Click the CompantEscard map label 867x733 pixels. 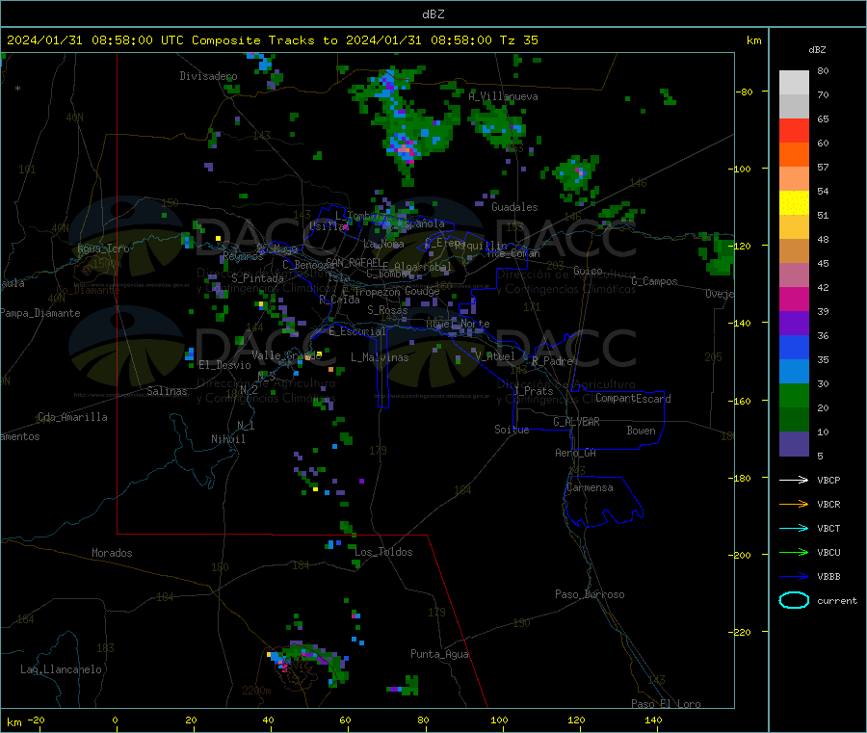tap(633, 398)
